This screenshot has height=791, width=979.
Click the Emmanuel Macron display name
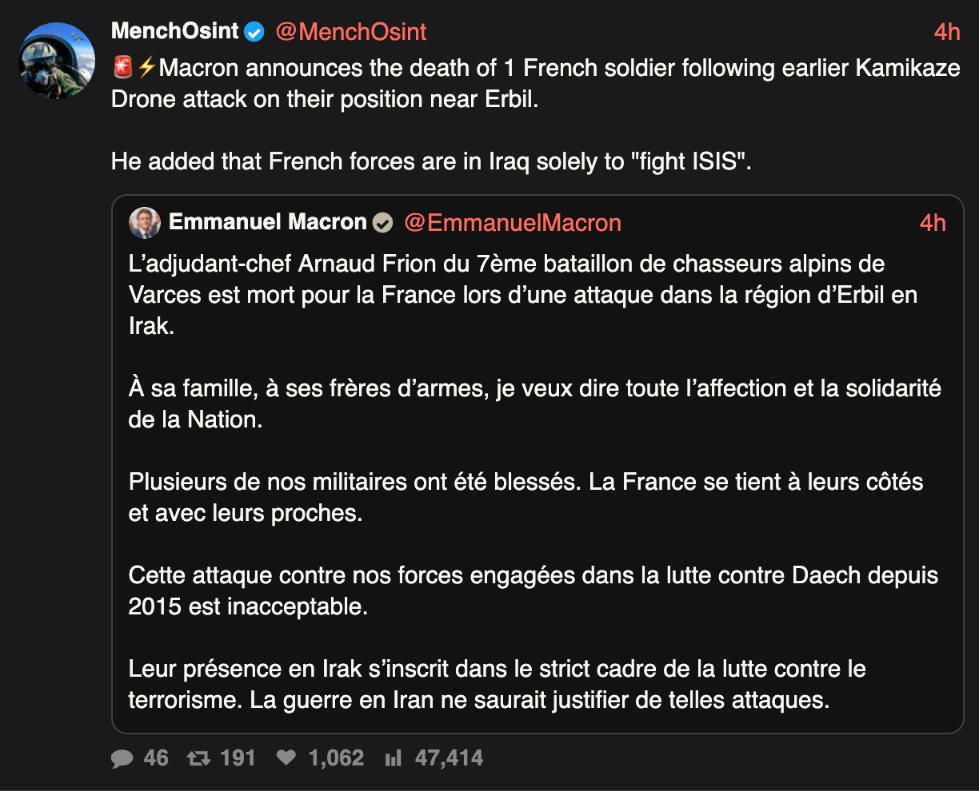pos(267,222)
